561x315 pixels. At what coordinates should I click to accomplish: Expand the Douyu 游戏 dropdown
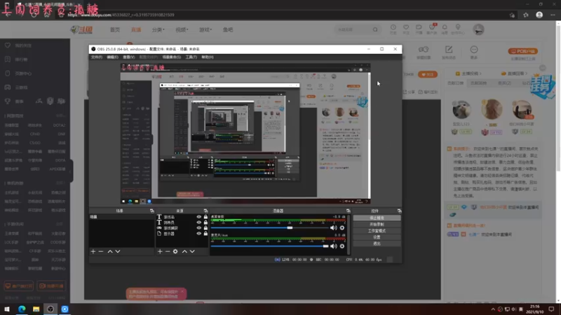pyautogui.click(x=205, y=29)
